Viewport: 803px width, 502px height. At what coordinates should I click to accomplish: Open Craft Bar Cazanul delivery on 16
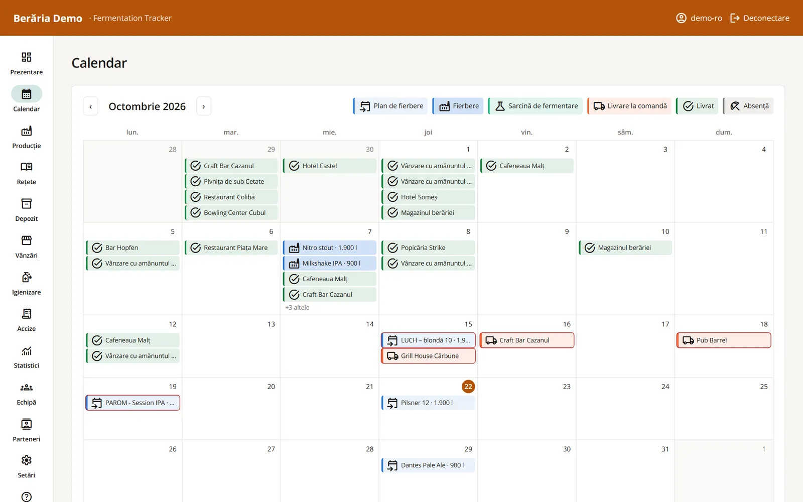point(527,340)
